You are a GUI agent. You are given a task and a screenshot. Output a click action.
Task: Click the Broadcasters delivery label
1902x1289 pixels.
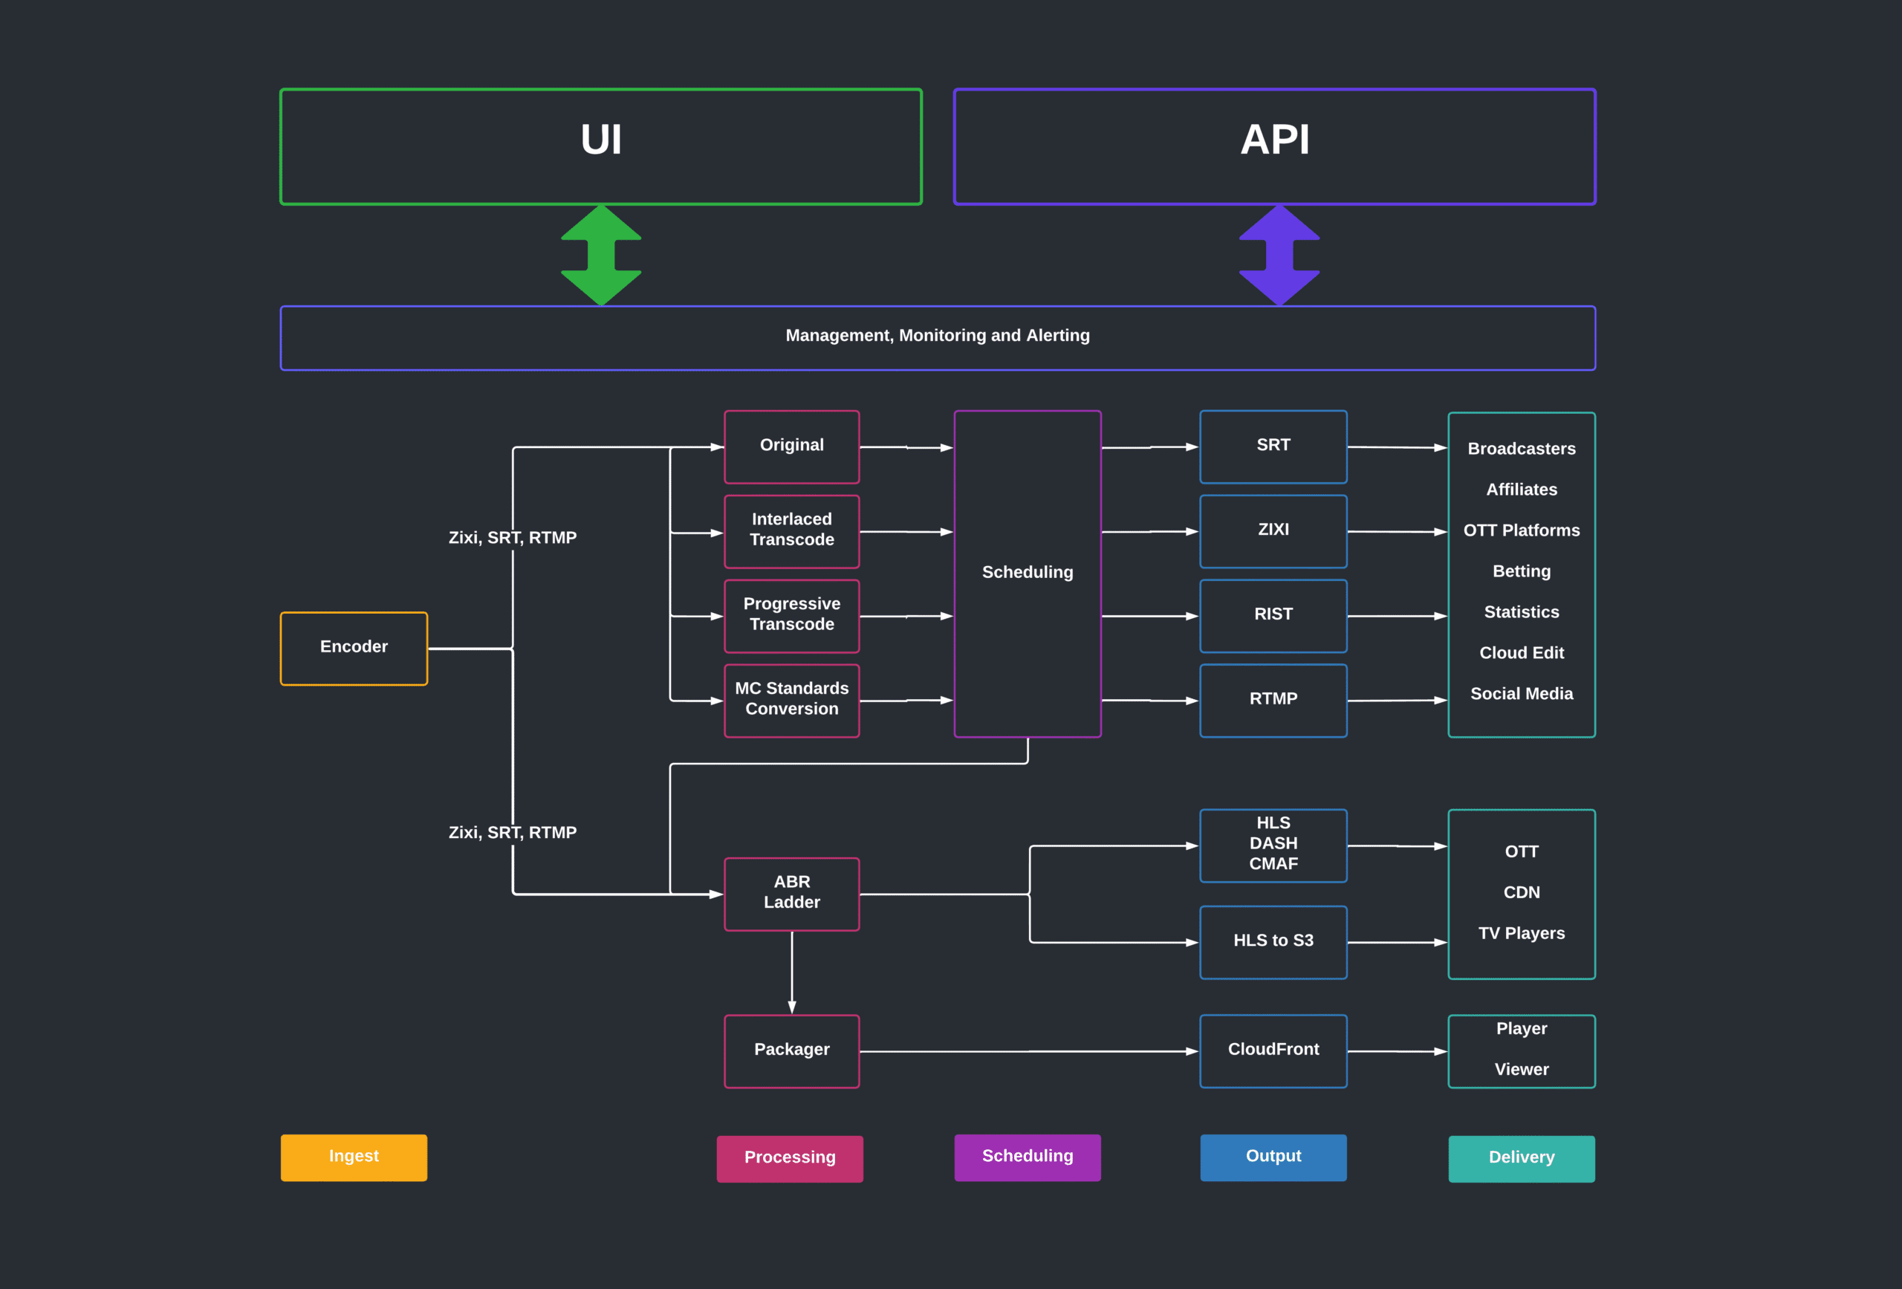click(x=1522, y=449)
